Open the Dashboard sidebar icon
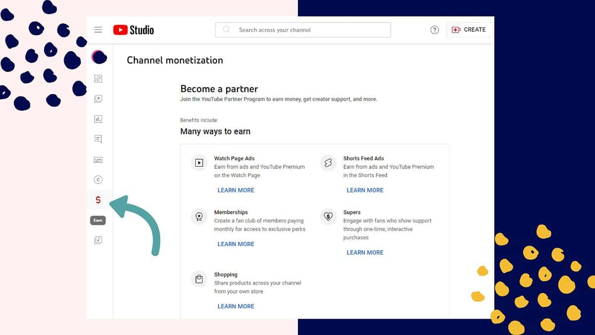This screenshot has width=595, height=335. (98, 78)
